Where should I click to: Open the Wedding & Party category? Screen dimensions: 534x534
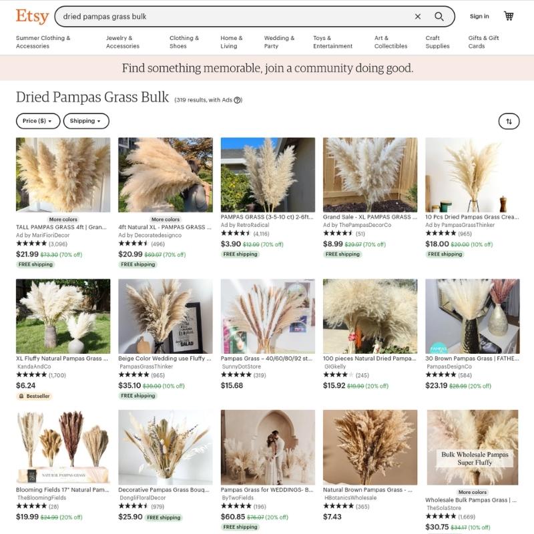[279, 42]
